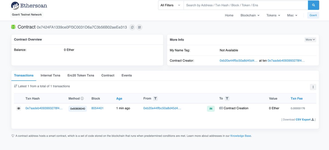Open the Knowledge Base link
The width and height of the screenshot is (329, 150).
tap(240, 136)
